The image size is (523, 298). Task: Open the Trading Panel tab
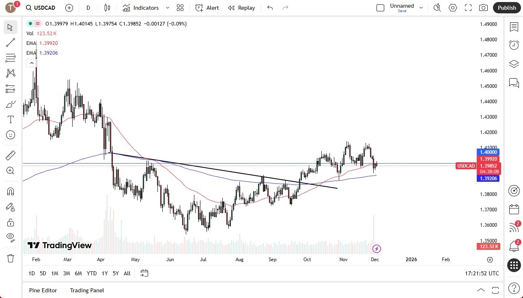(86, 290)
